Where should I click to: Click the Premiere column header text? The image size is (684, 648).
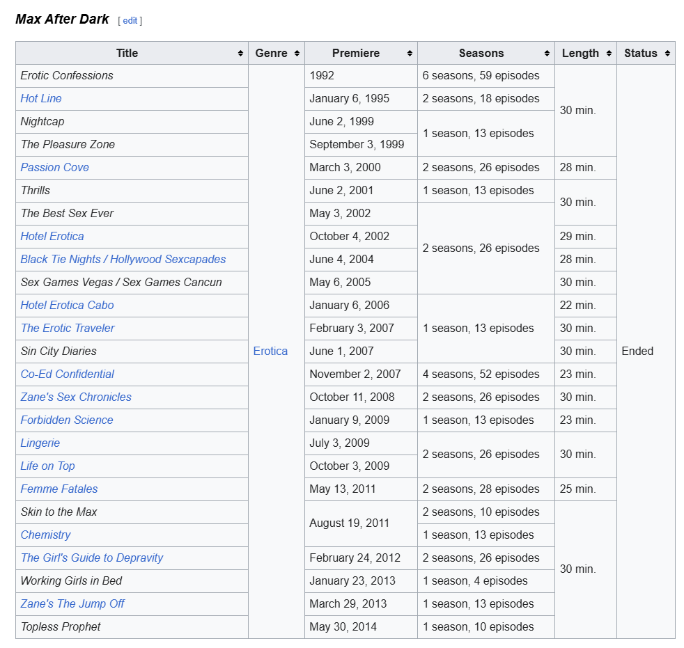pyautogui.click(x=355, y=53)
